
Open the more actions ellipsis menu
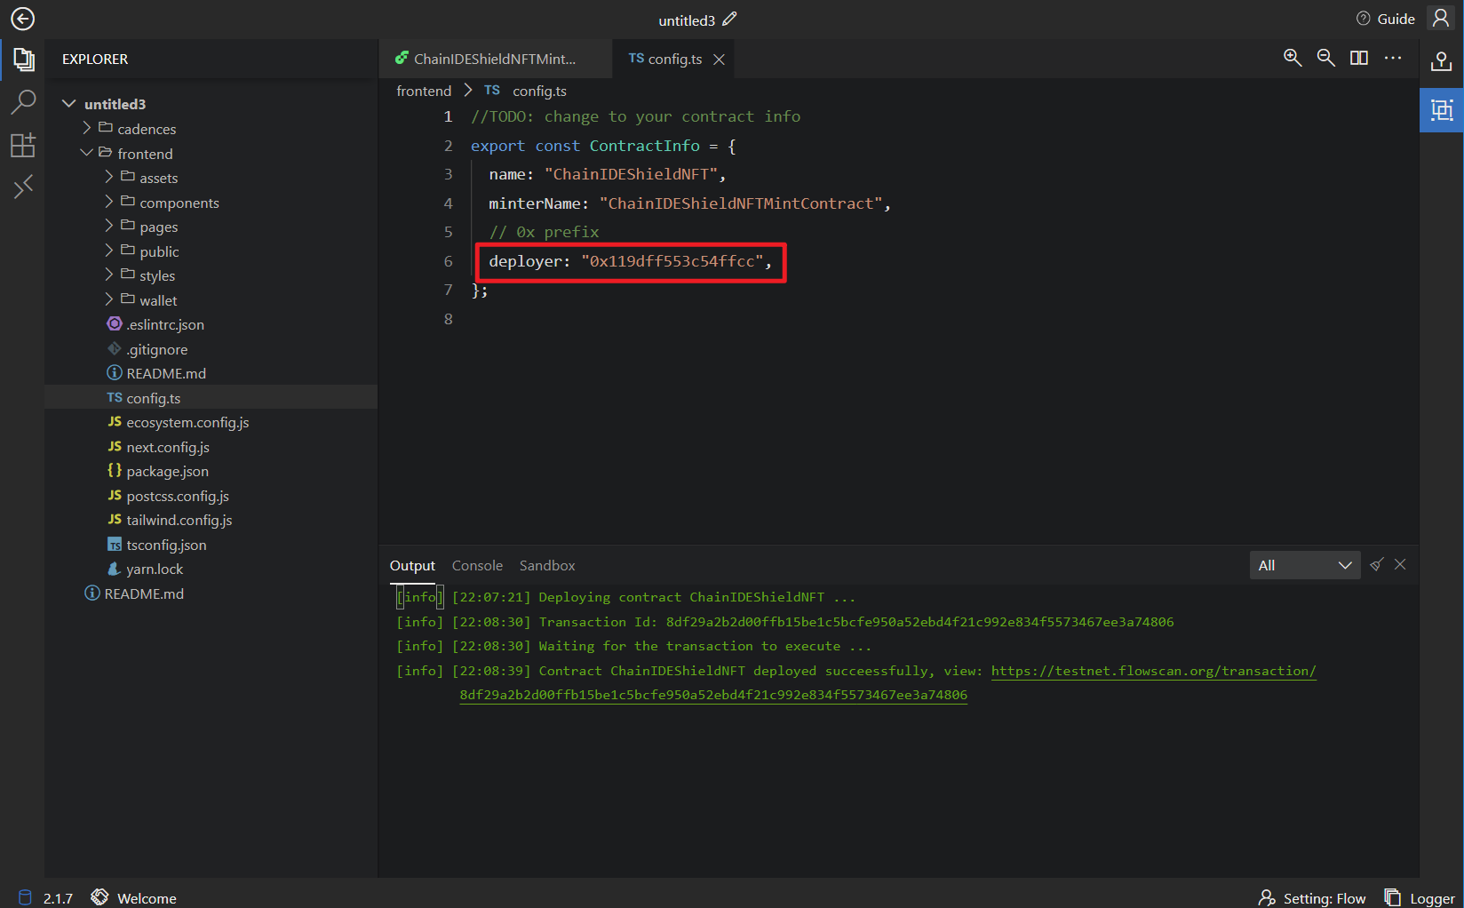tap(1392, 58)
